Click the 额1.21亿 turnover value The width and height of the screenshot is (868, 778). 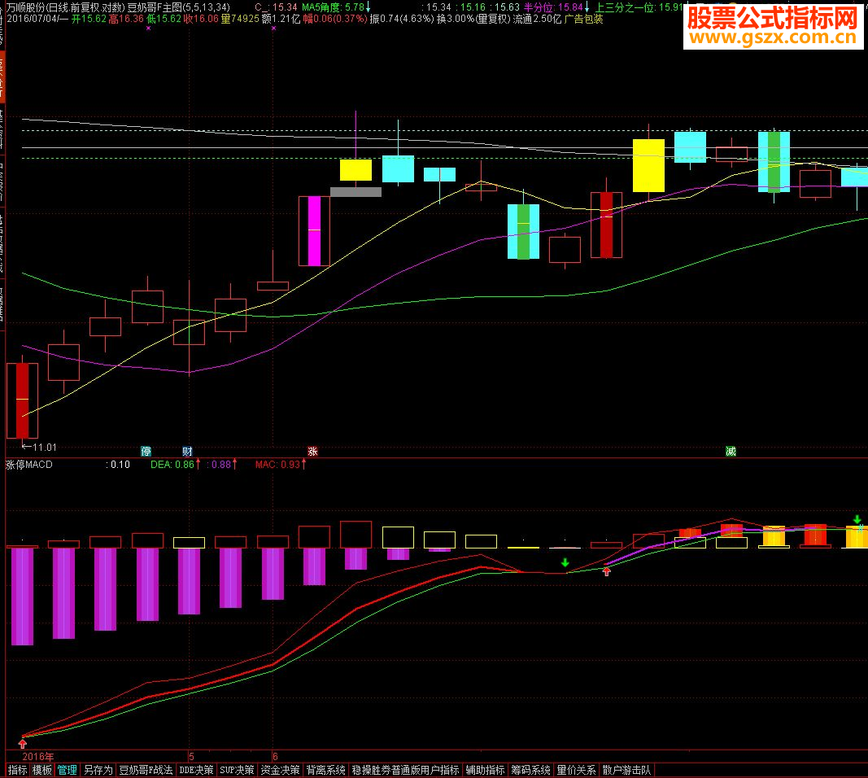pos(281,19)
